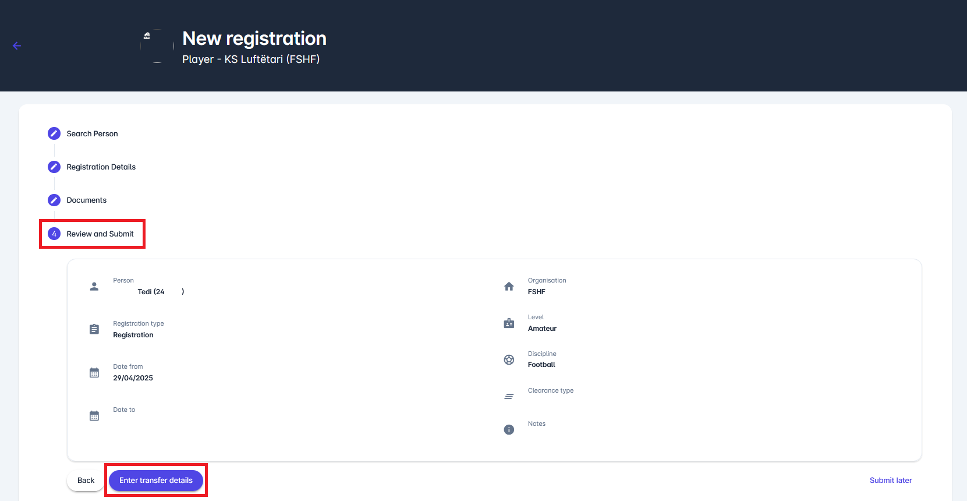This screenshot has height=501, width=967.
Task: Click the Notes info icon
Action: coord(509,430)
